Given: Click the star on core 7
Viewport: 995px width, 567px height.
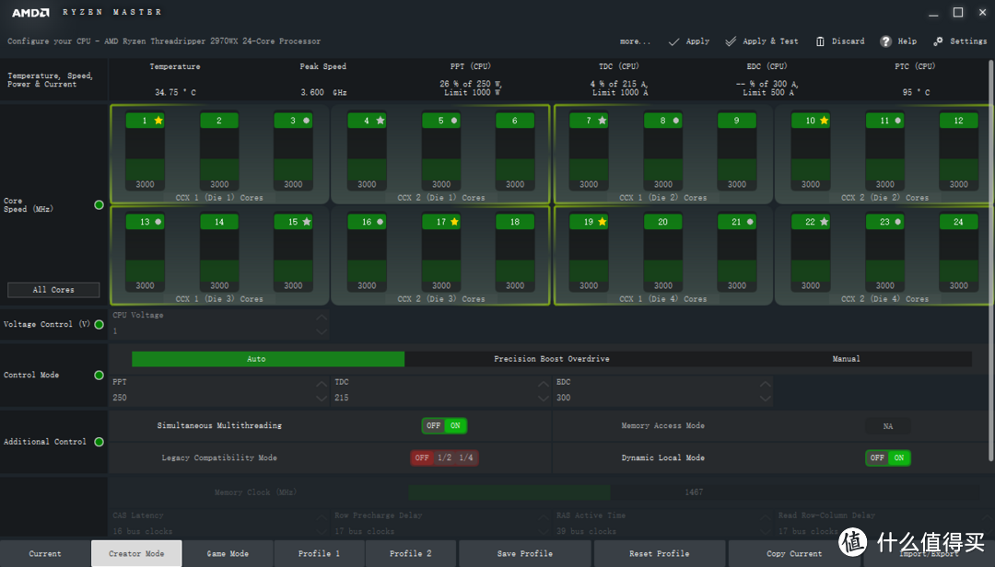Looking at the screenshot, I should coord(603,121).
